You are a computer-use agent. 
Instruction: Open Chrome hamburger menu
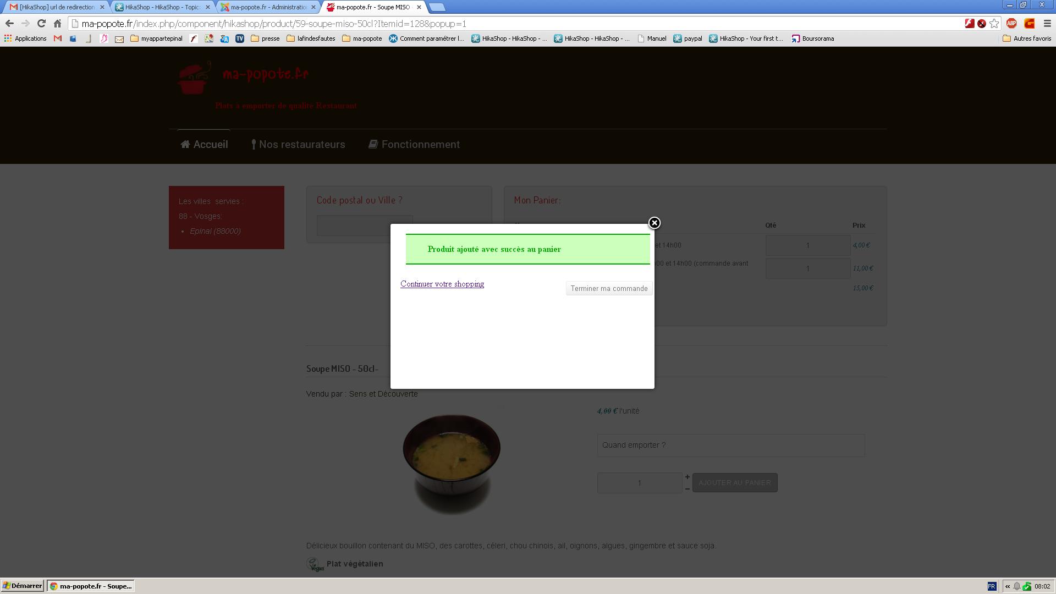pos(1047,24)
